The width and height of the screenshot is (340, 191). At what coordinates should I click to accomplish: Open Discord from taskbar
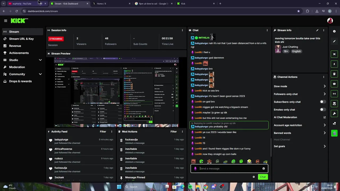pyautogui.click(x=213, y=187)
